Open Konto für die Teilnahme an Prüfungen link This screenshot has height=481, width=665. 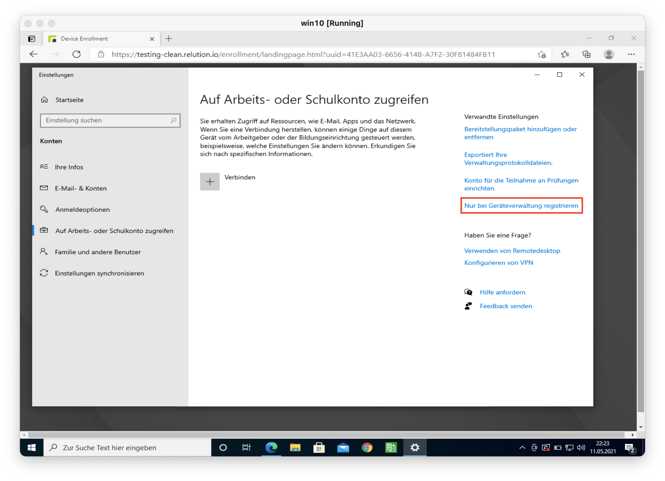coord(521,184)
